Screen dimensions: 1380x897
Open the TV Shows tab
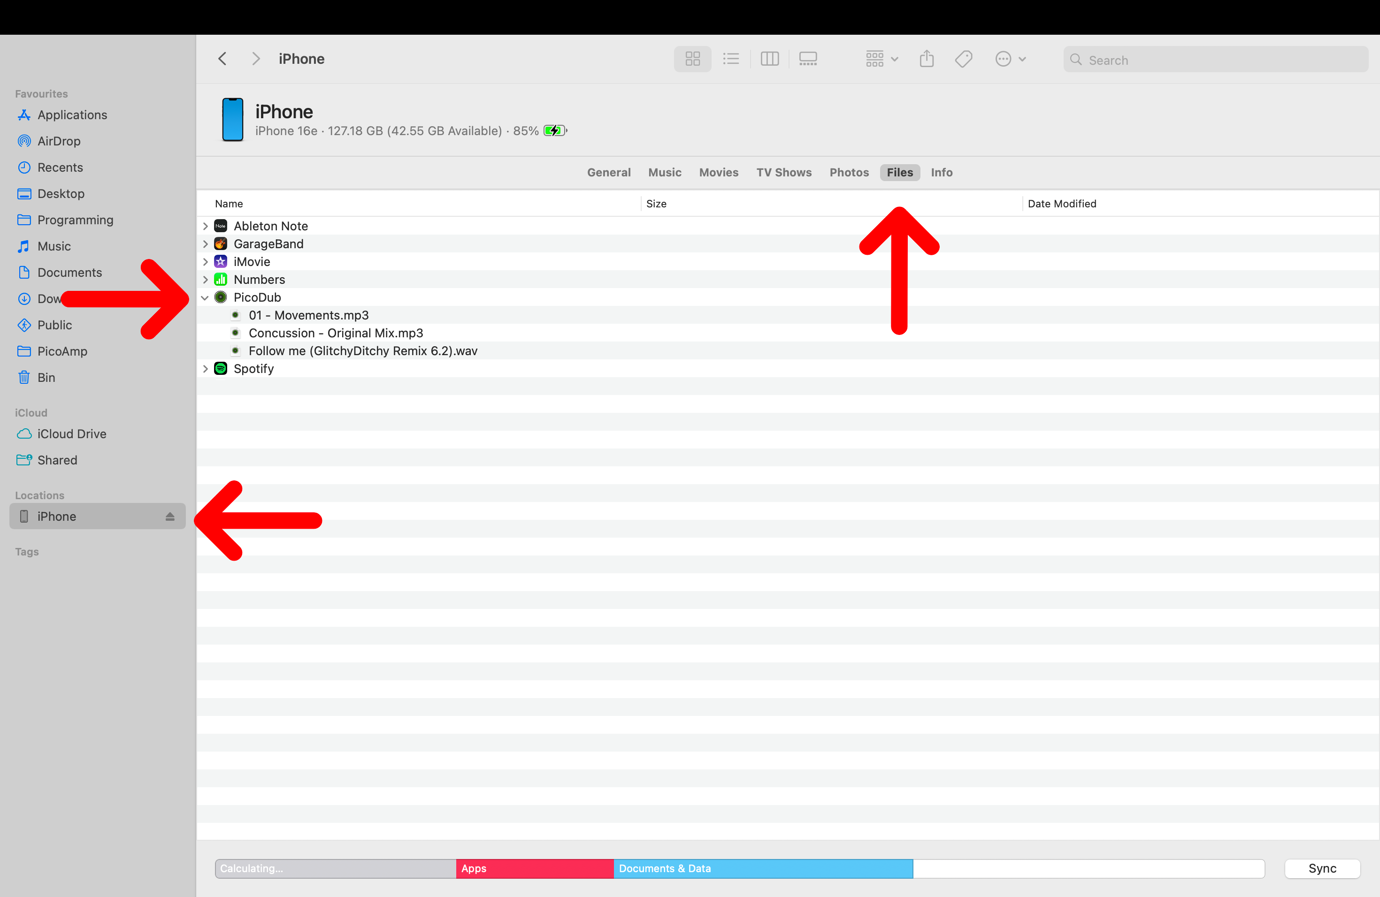click(783, 172)
